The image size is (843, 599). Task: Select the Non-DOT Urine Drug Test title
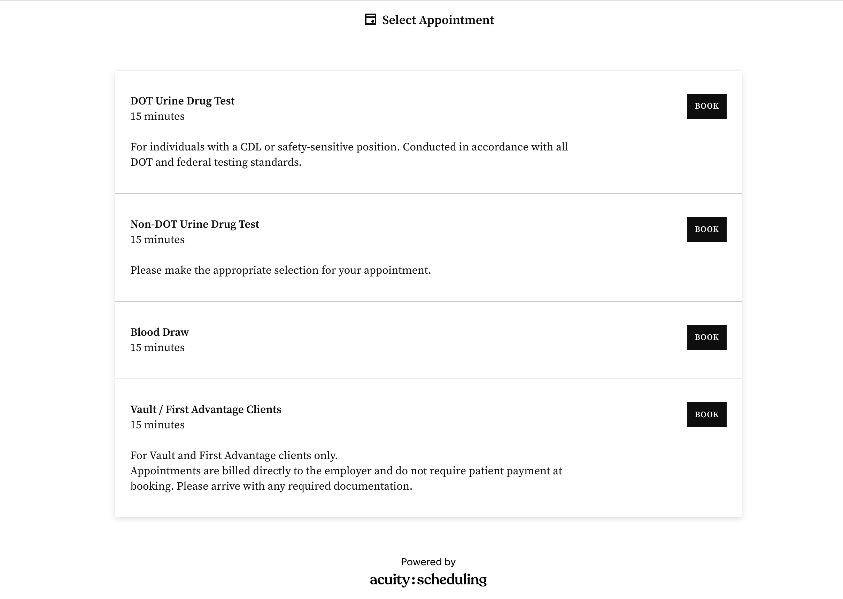195,224
